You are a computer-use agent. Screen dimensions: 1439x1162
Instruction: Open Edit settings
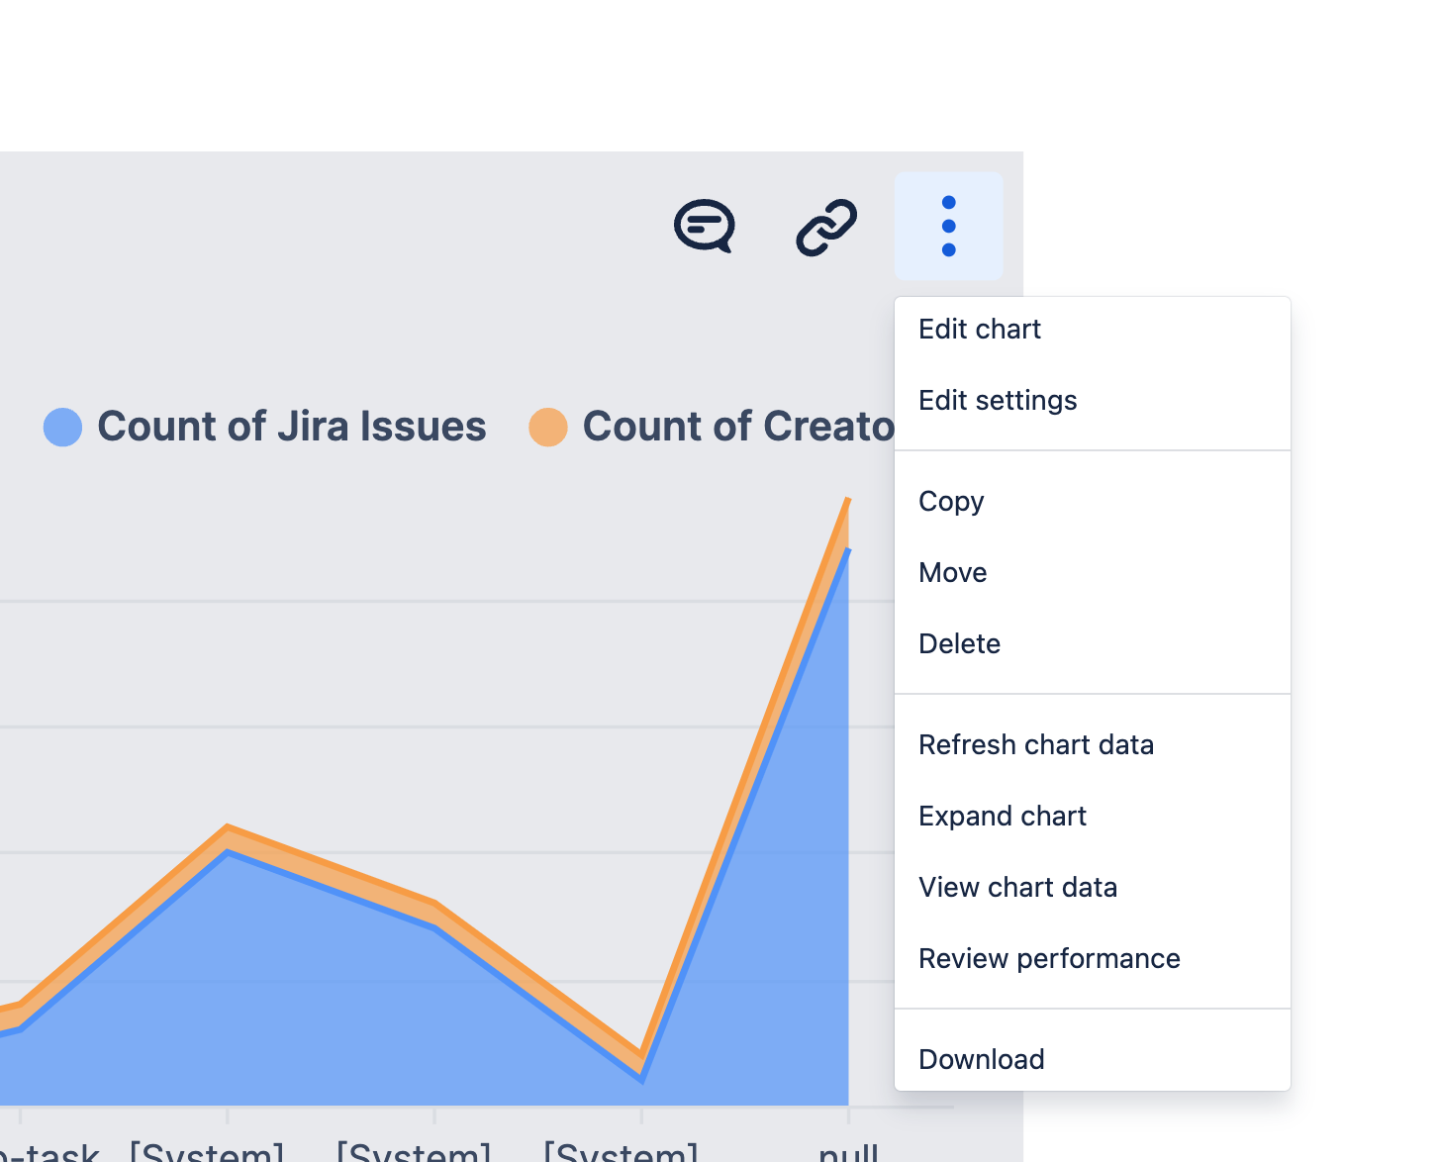click(x=998, y=400)
